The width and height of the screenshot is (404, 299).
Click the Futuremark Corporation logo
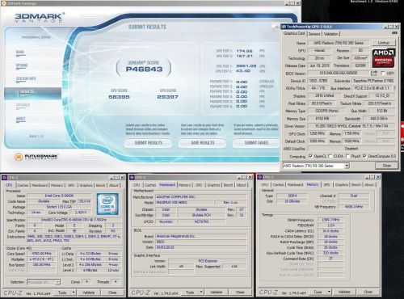click(x=36, y=157)
